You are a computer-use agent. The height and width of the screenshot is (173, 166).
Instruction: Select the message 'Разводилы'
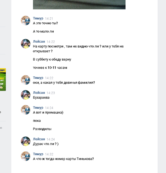point(42,129)
